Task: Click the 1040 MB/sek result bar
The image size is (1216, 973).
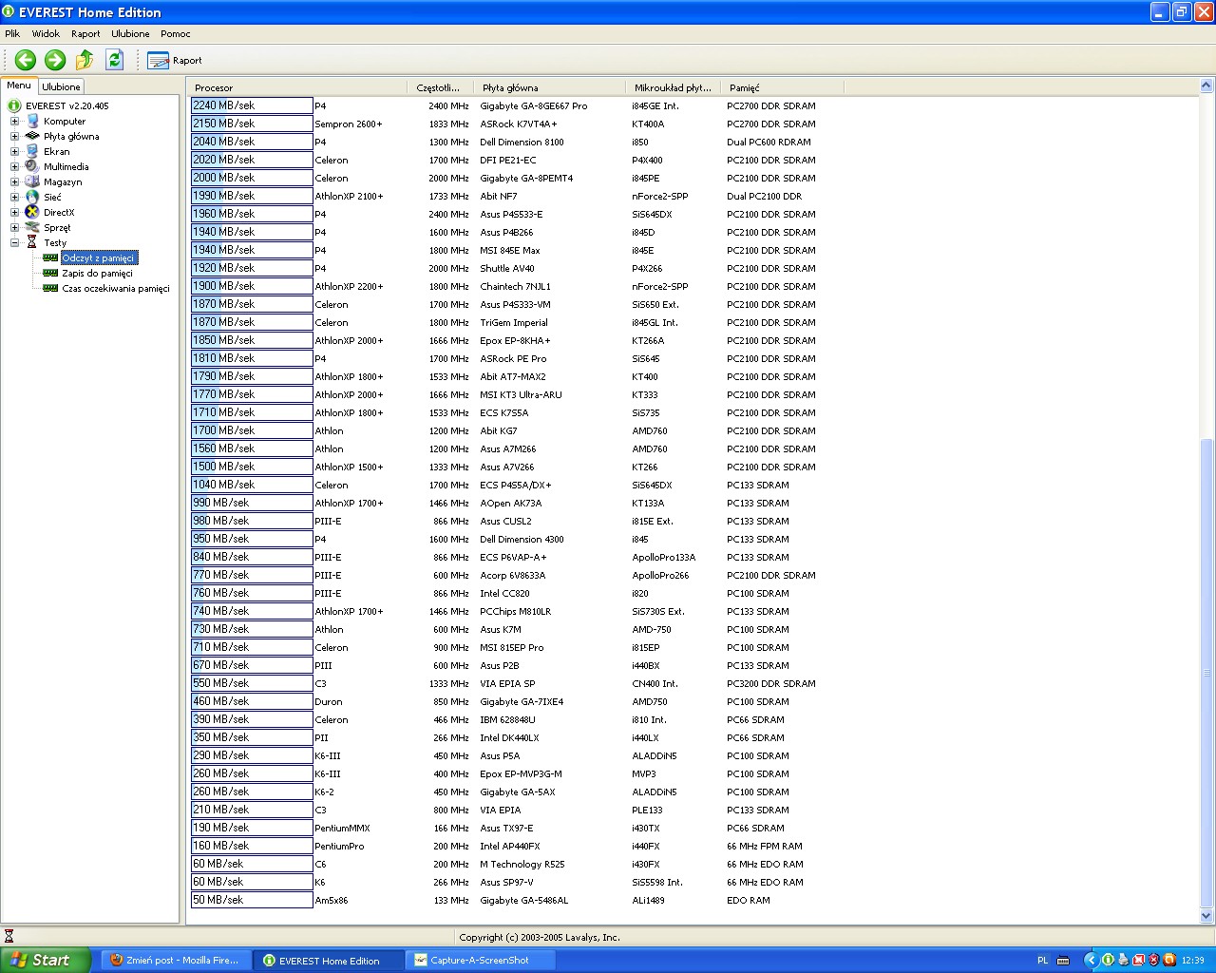Action: pyautogui.click(x=252, y=485)
